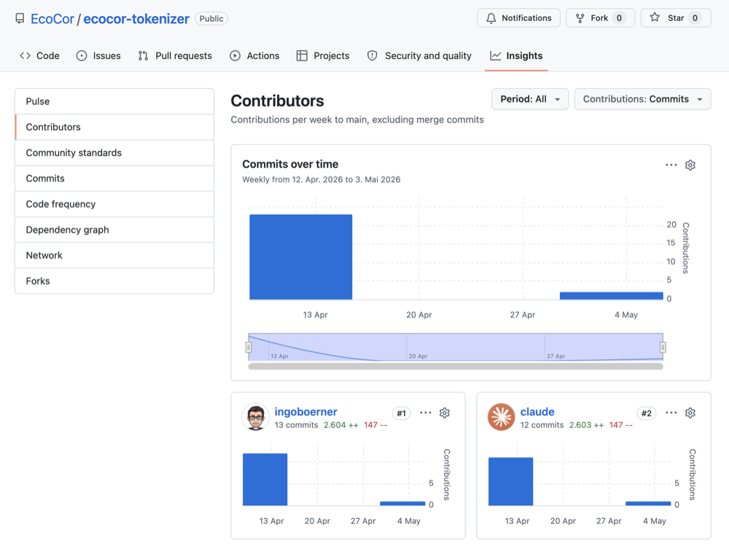The height and width of the screenshot is (551, 729).
Task: Click the bell icon in Notifications
Action: 491,18
